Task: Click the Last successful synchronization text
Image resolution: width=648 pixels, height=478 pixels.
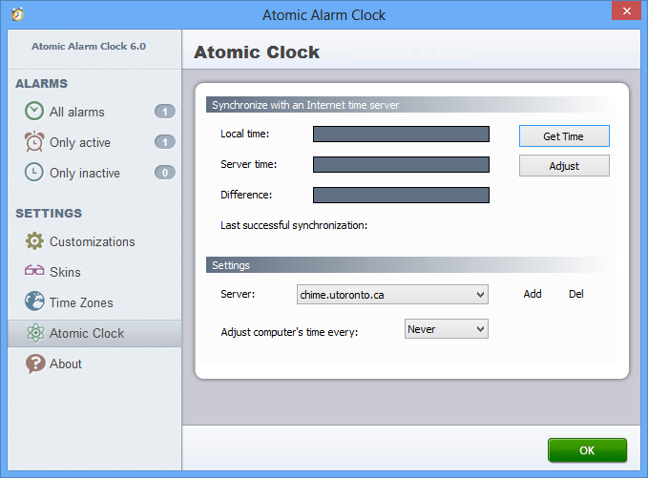Action: (x=294, y=225)
